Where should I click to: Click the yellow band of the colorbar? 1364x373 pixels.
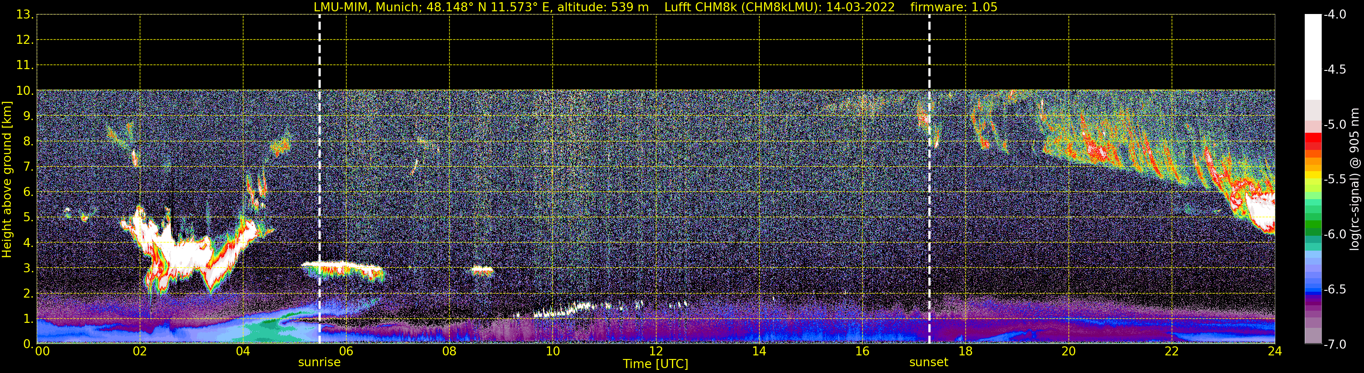[x=1313, y=175]
